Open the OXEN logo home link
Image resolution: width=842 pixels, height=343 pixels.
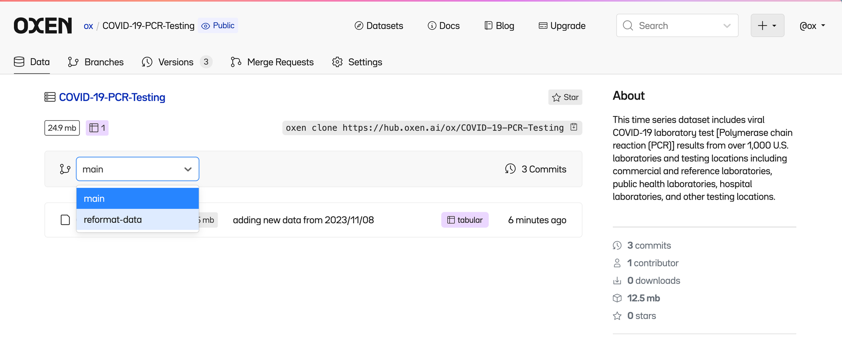coord(43,26)
